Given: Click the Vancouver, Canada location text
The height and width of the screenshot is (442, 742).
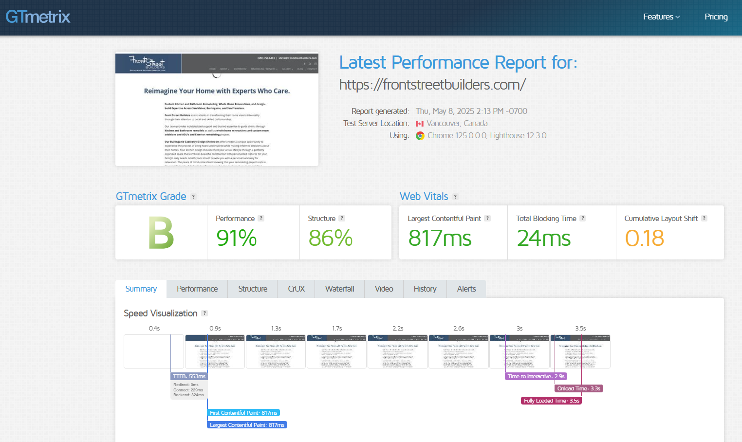Looking at the screenshot, I should pos(457,124).
